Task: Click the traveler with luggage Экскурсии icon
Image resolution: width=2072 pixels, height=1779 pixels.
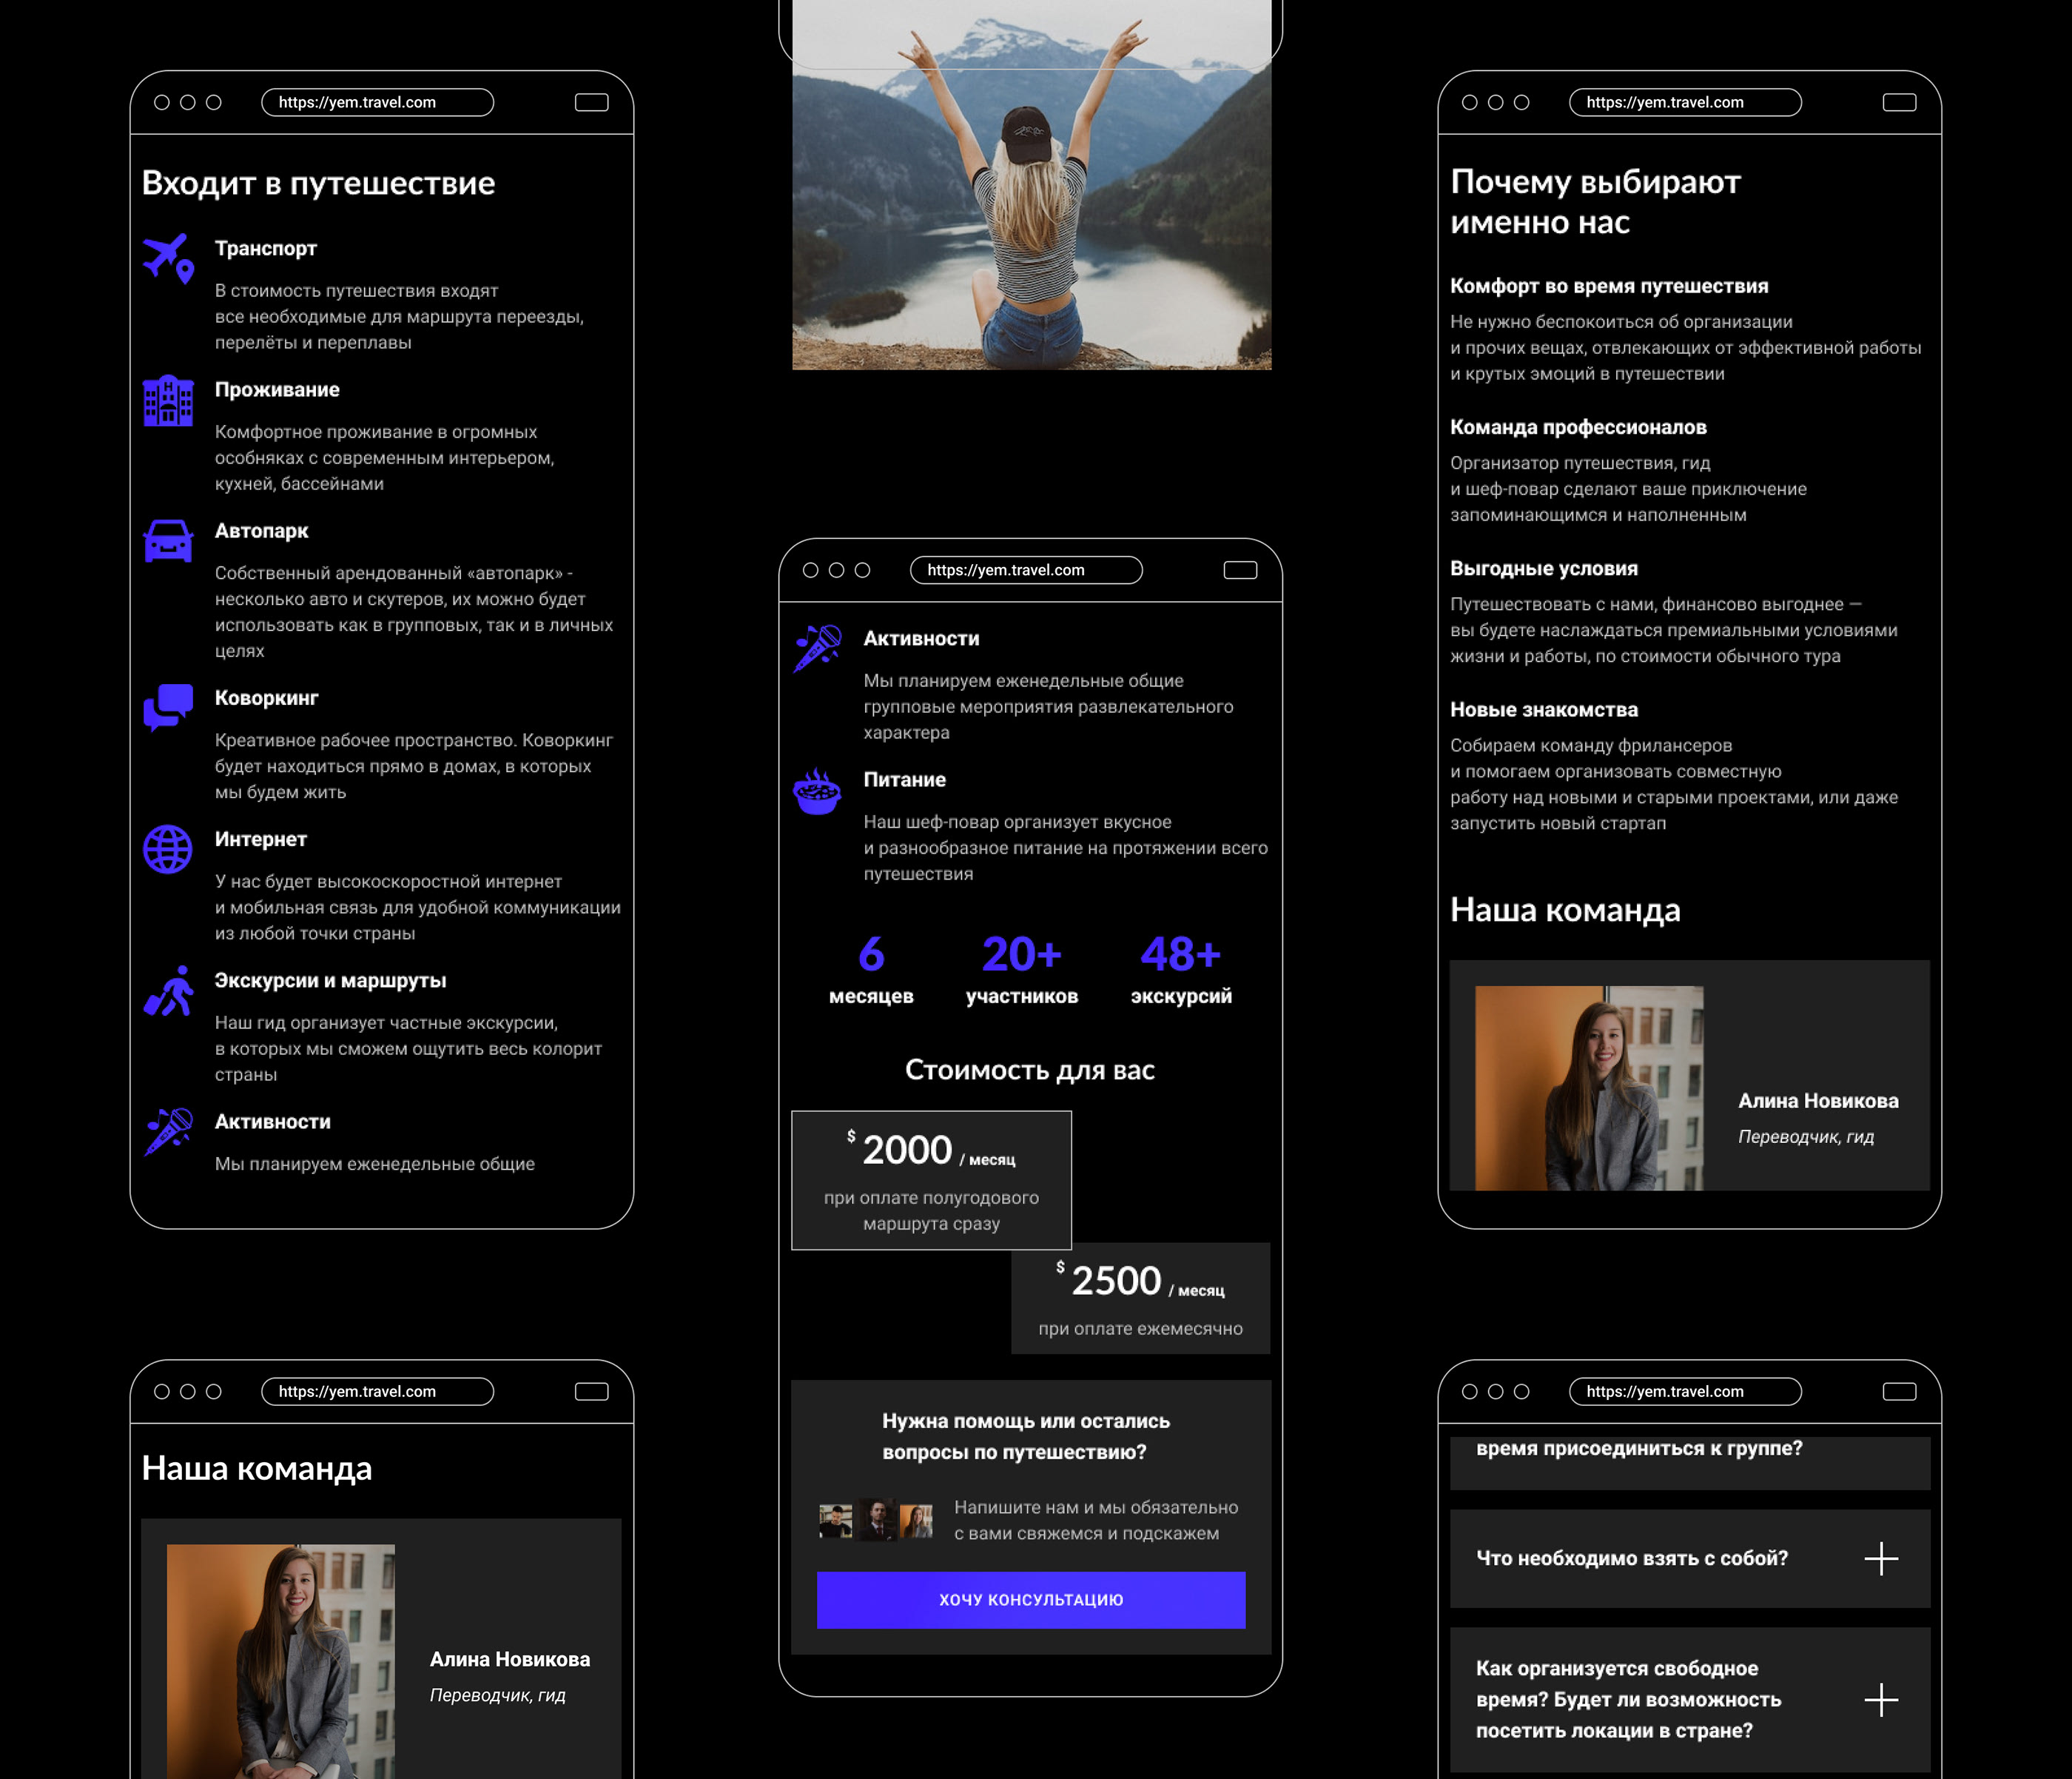Action: tap(168, 991)
